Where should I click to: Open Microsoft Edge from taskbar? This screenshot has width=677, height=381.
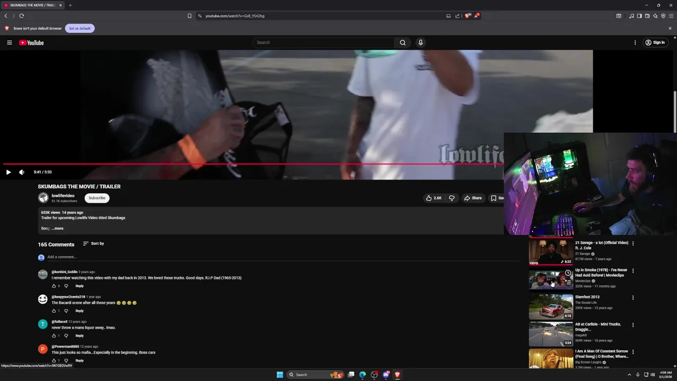pyautogui.click(x=362, y=375)
